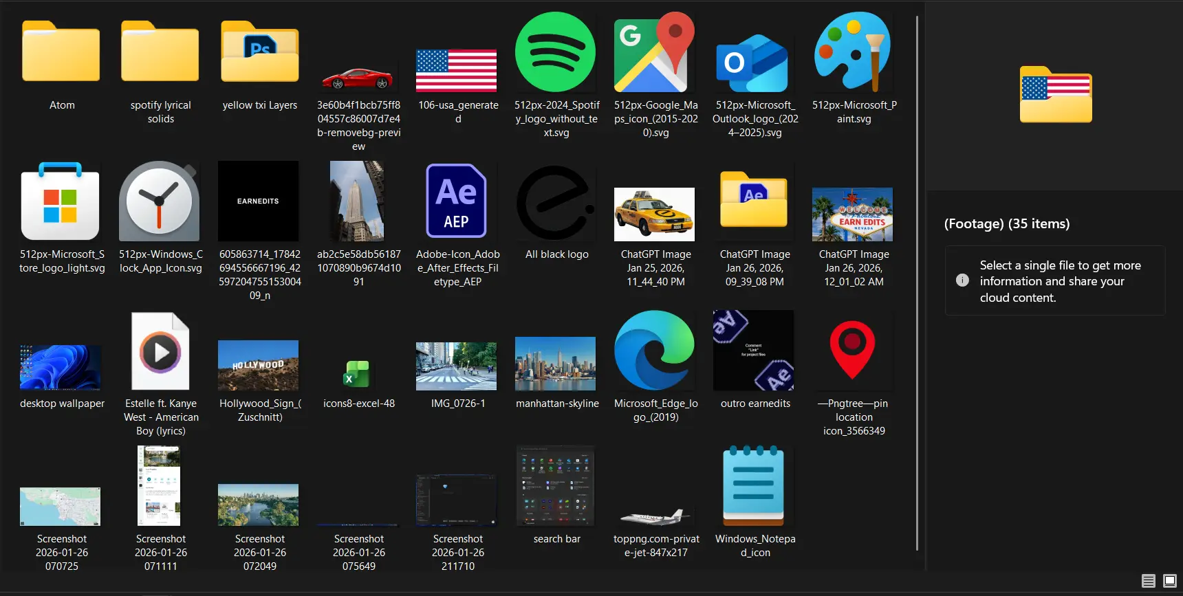Select the Adobe After Effects AEP icon
Screen dimensions: 1183x596
pyautogui.click(x=457, y=201)
